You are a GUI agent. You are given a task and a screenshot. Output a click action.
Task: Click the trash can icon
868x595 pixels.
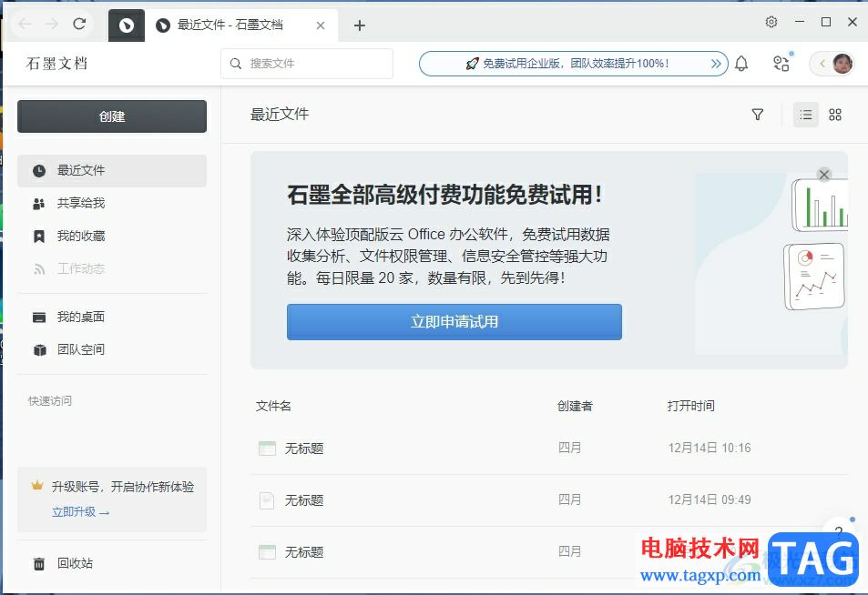coord(39,564)
